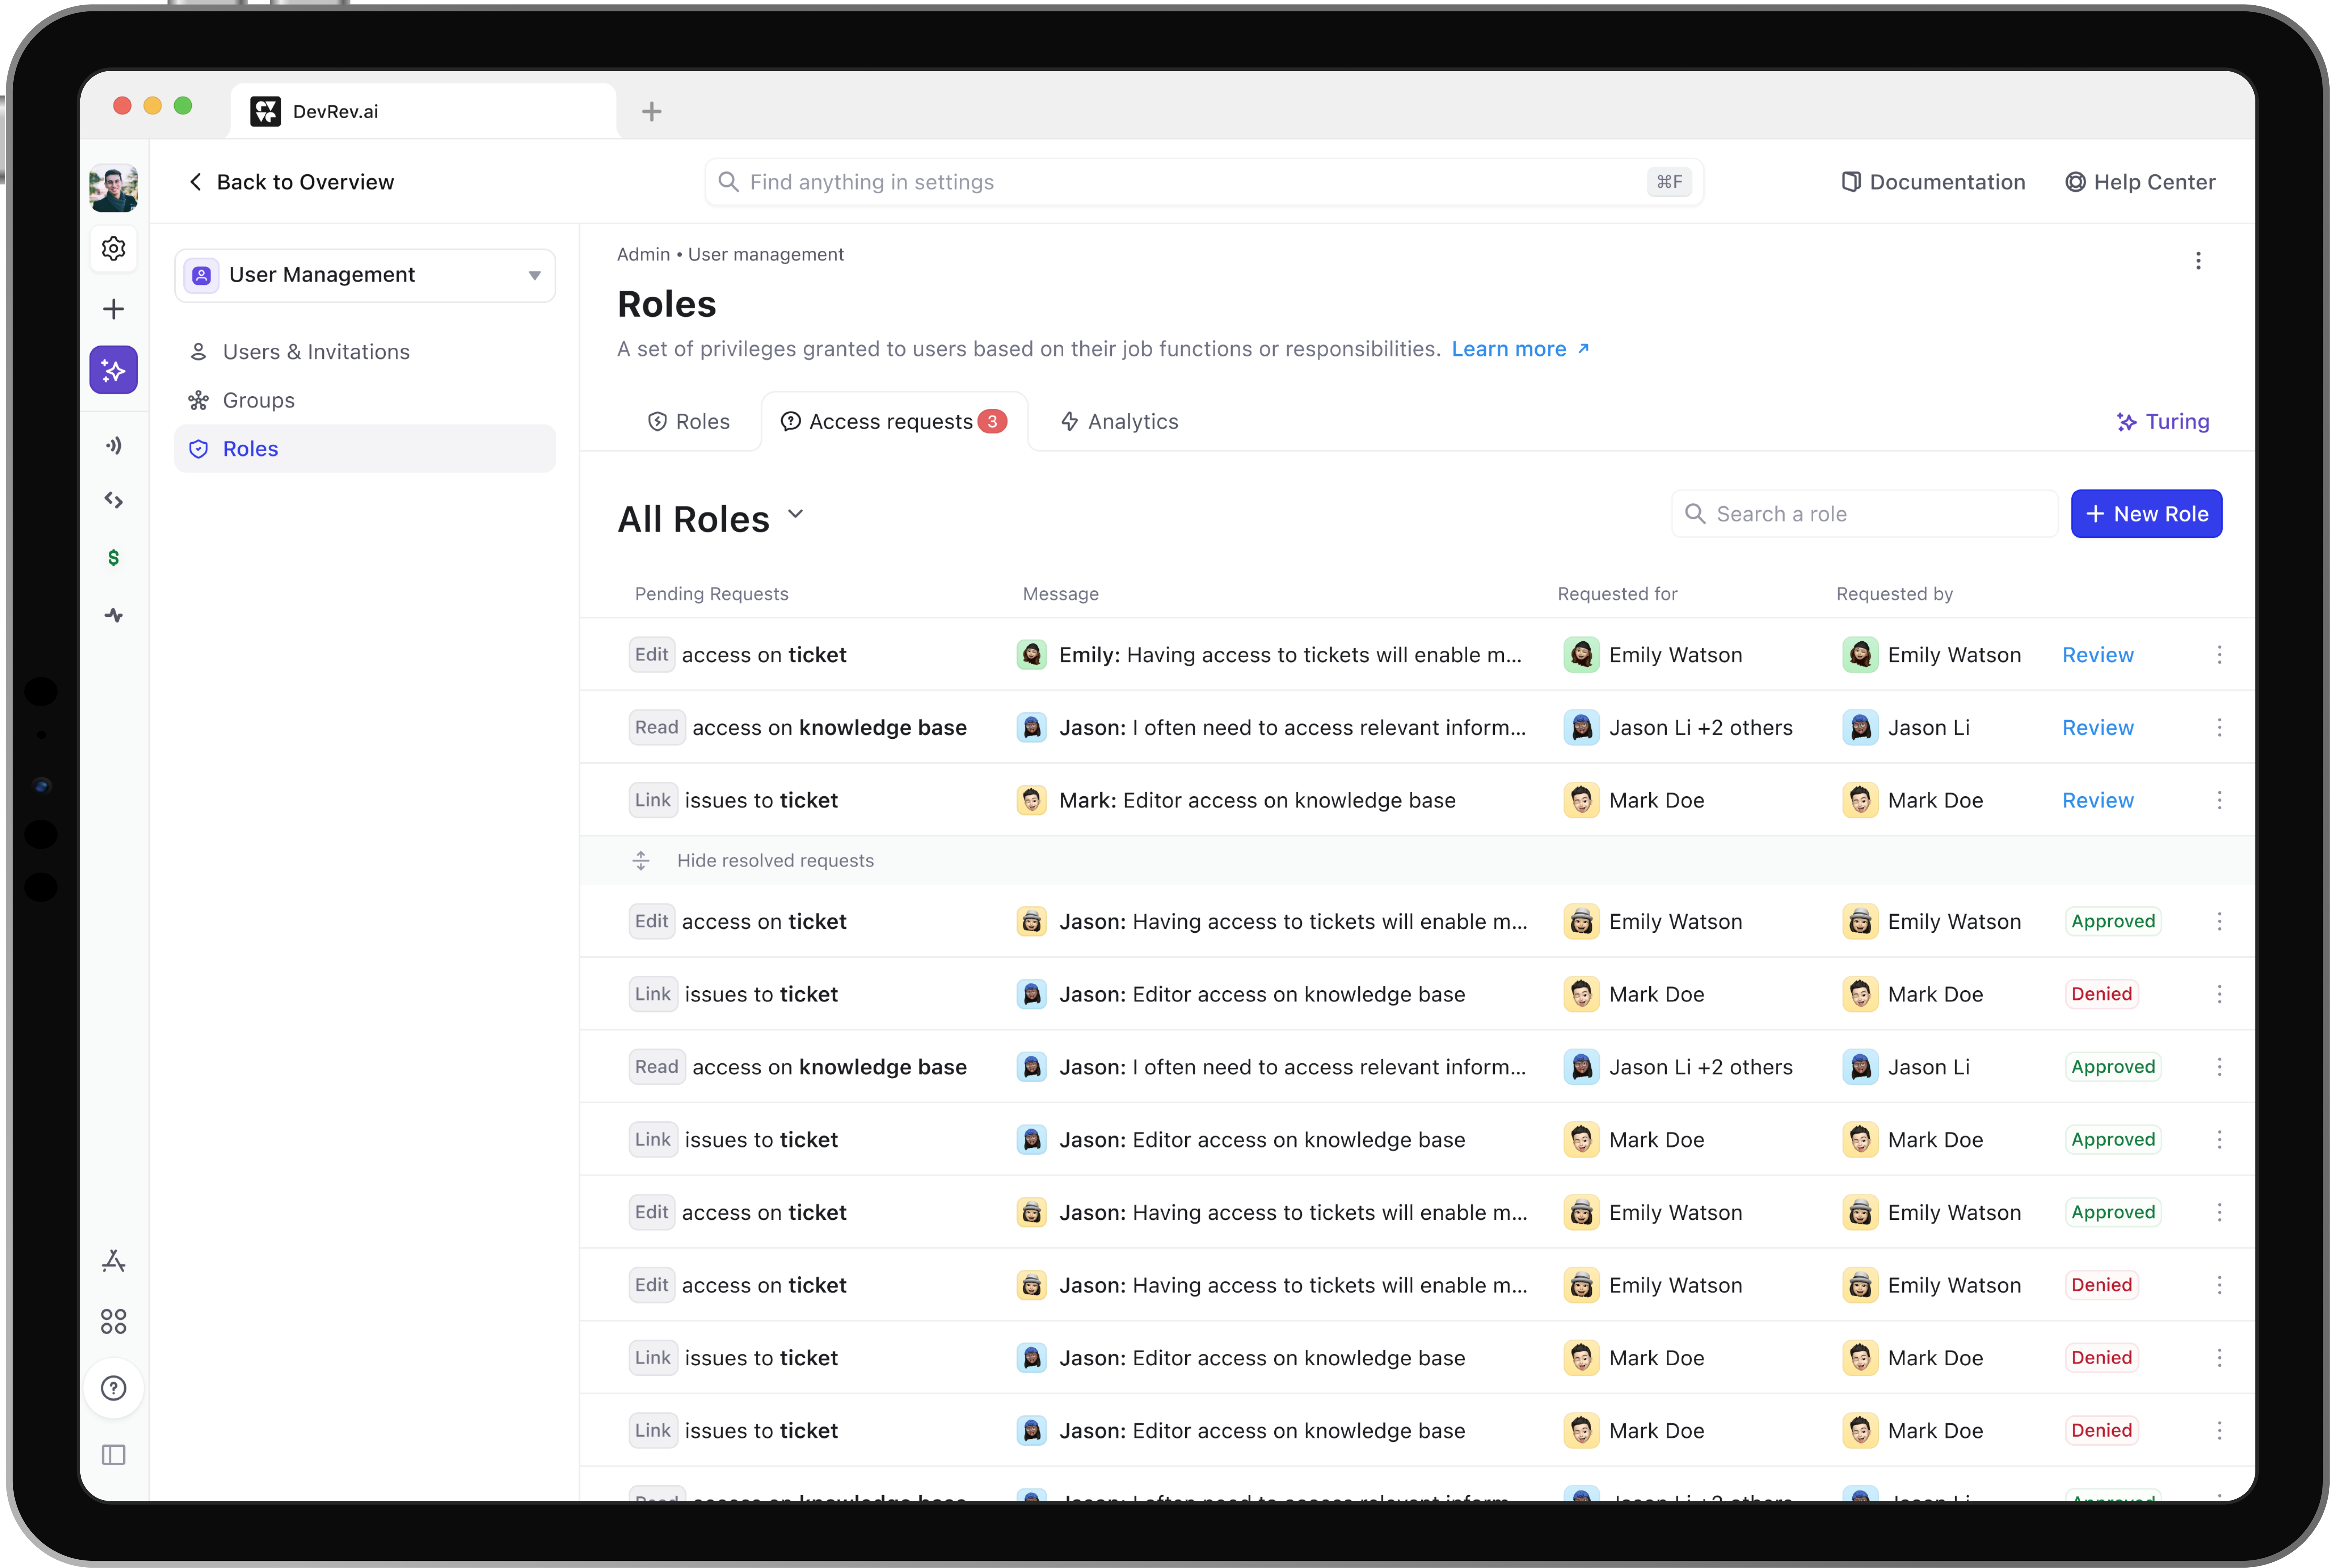Toggle the sidebar panel icon at rail bottom
Screen dimensions: 2330x1568
[114, 1455]
